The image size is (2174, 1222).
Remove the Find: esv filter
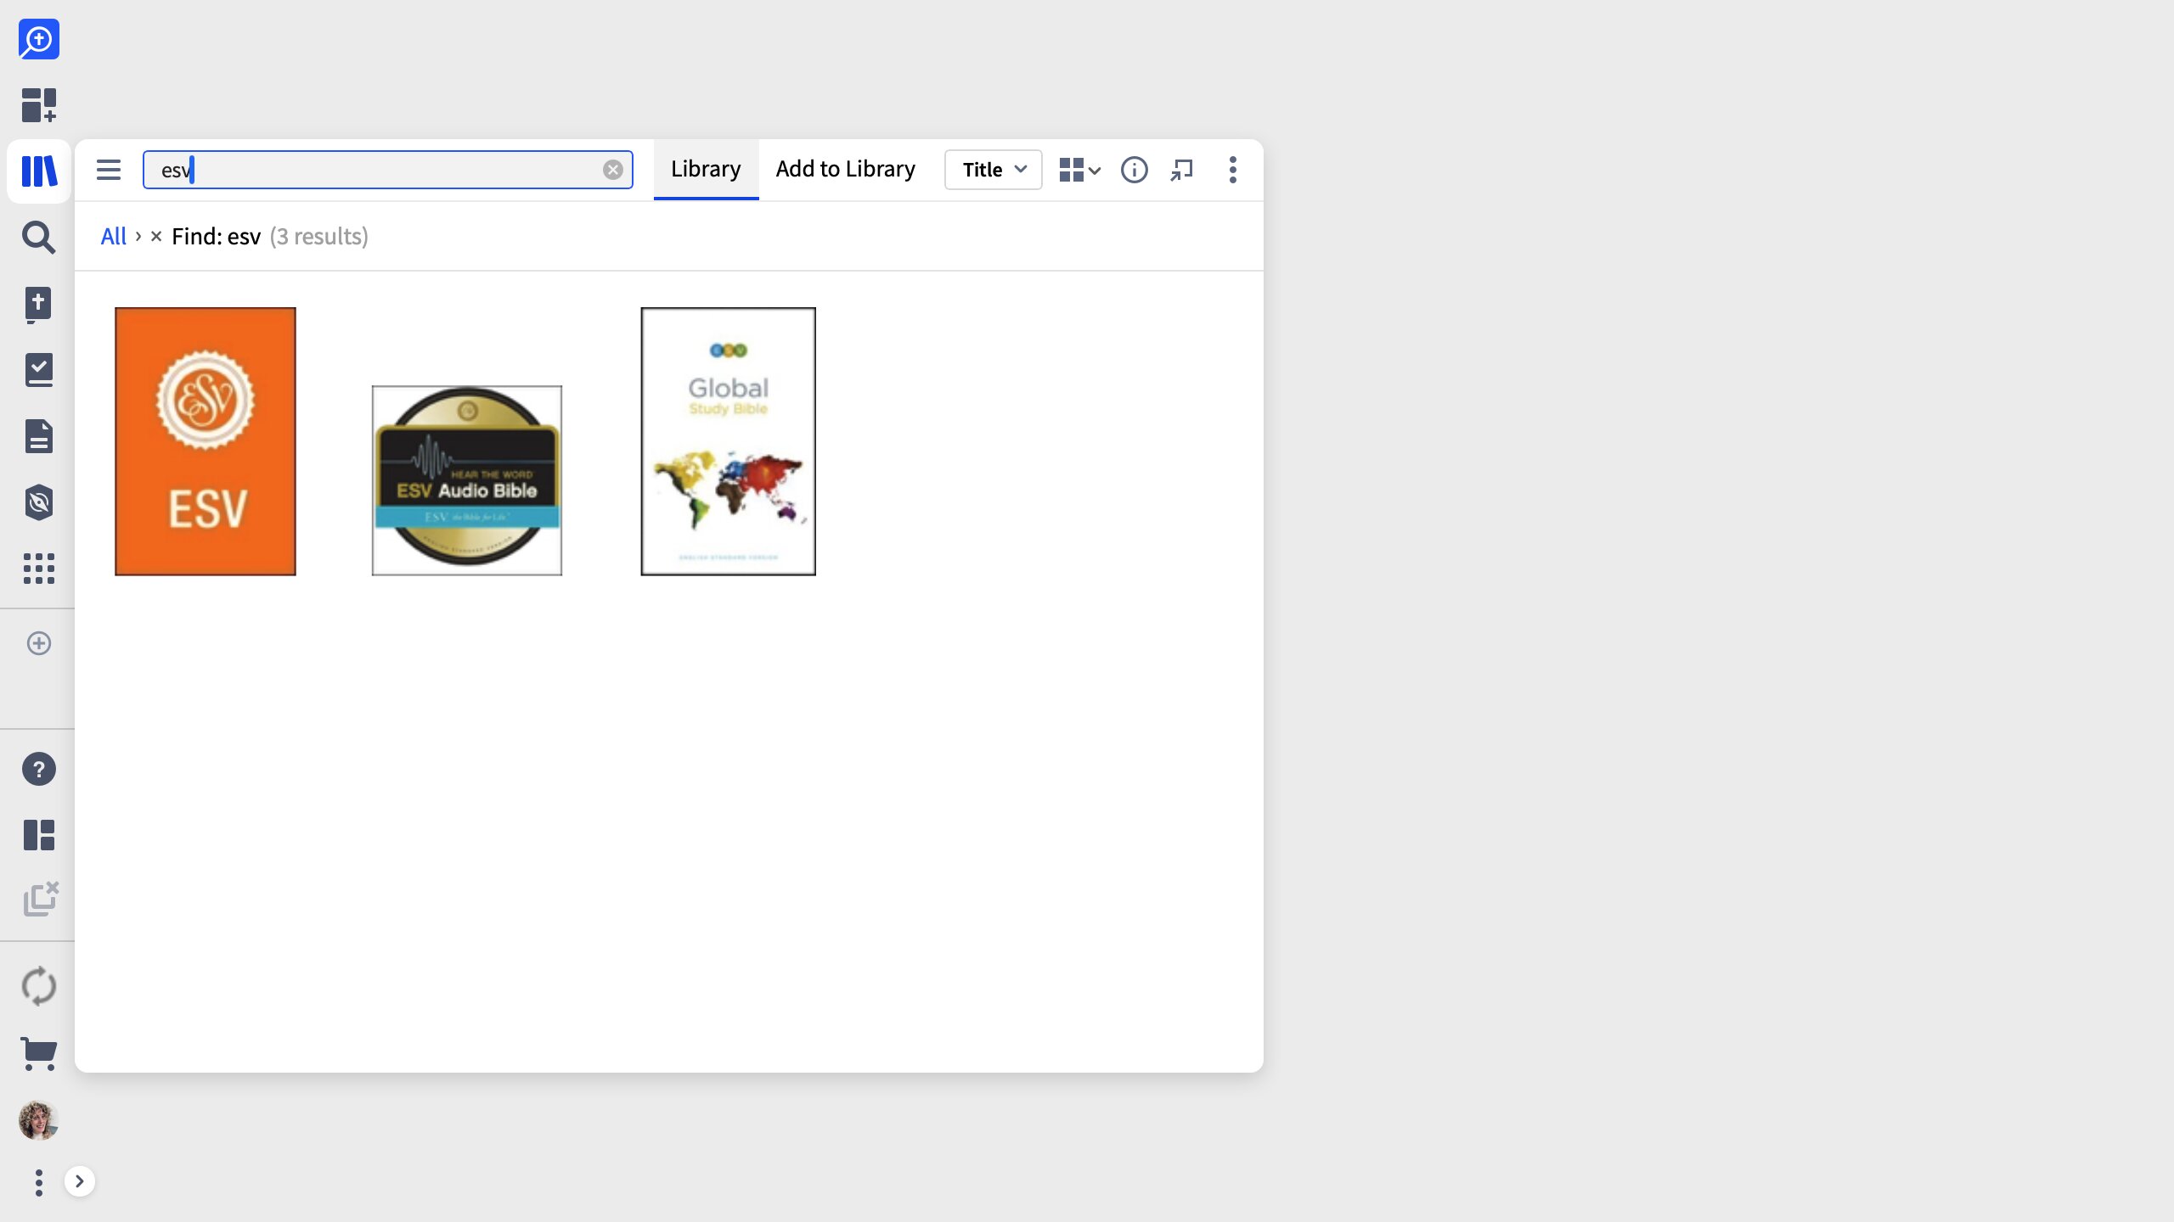[x=156, y=236]
